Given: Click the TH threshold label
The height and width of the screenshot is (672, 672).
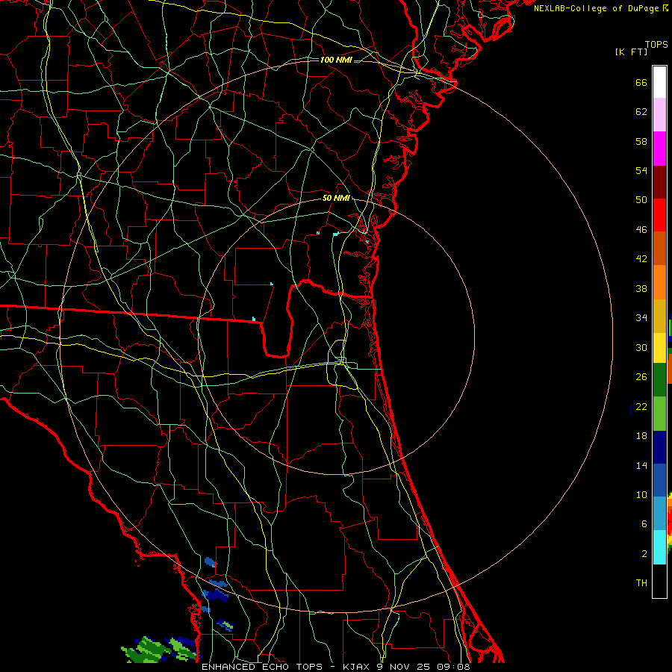Looking at the screenshot, I should [x=641, y=583].
